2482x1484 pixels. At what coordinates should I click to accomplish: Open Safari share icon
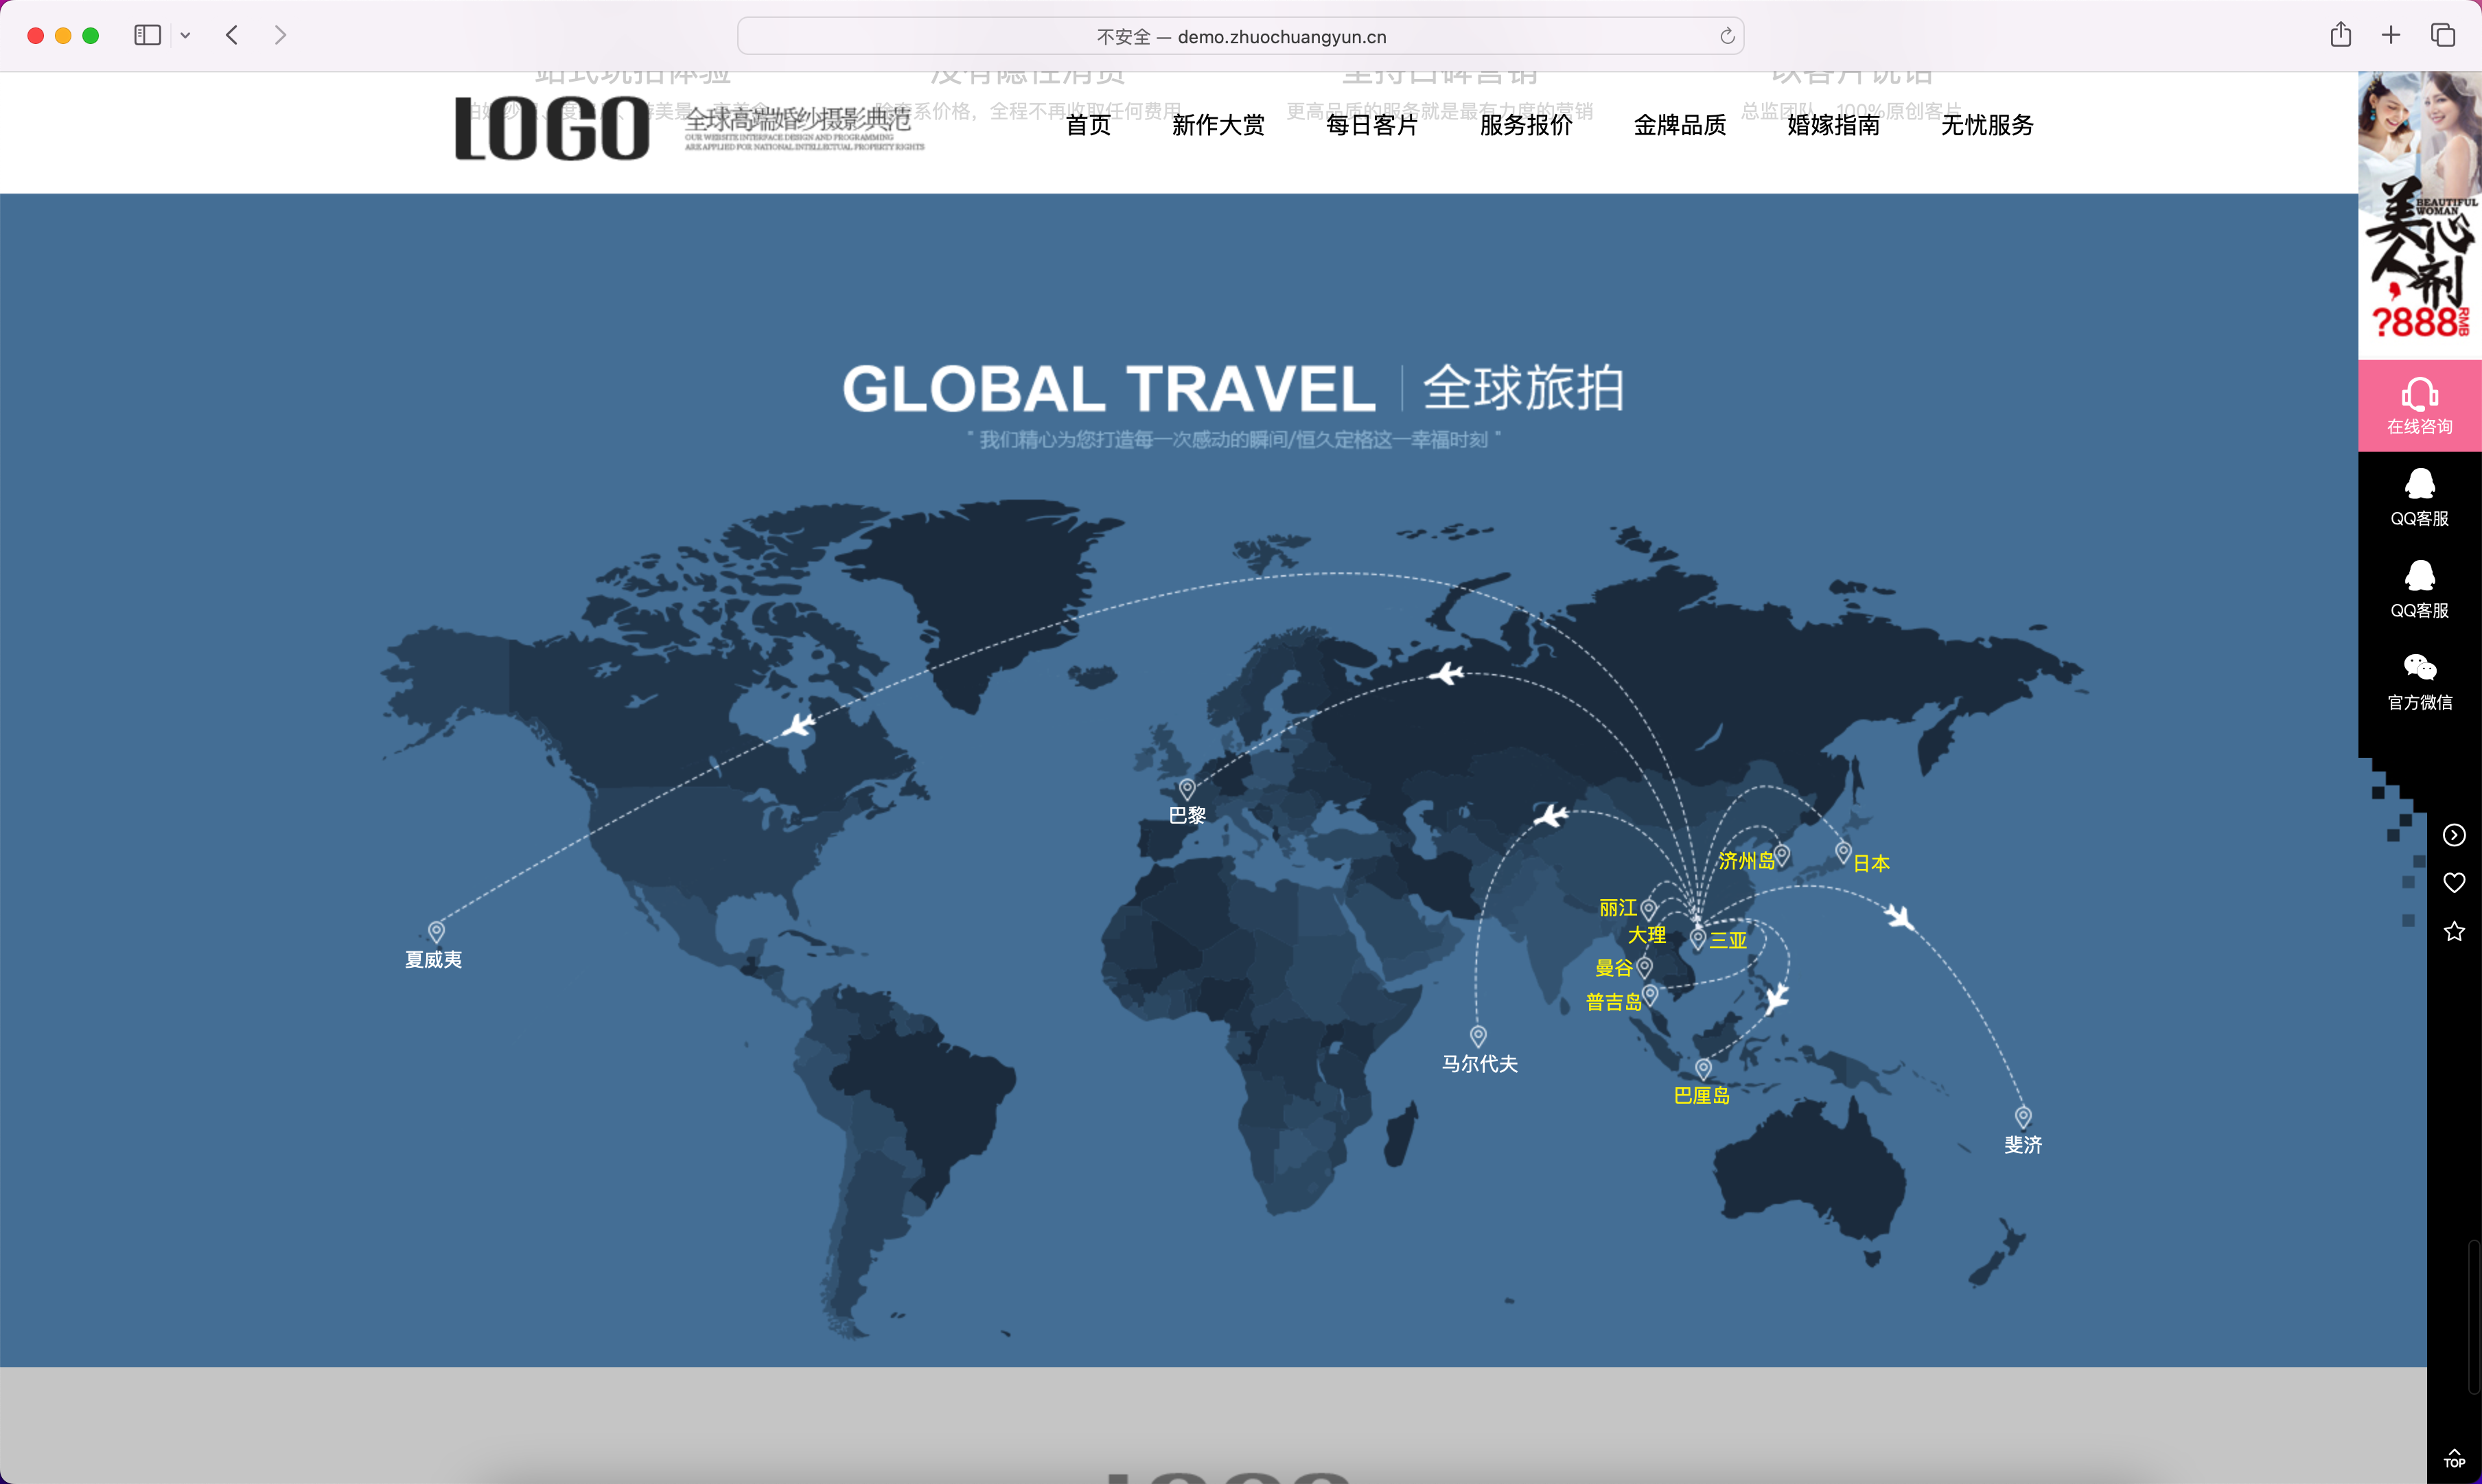2340,35
